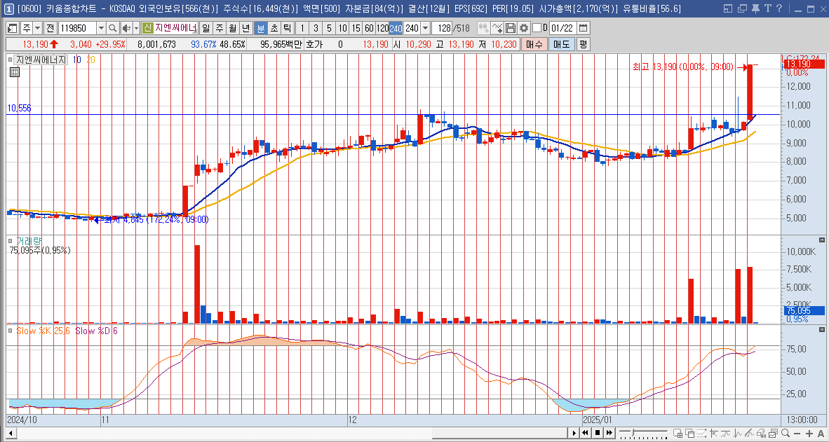This screenshot has height=442, width=829.
Task: Click the plus zoom in icon
Action: pyautogui.click(x=809, y=434)
